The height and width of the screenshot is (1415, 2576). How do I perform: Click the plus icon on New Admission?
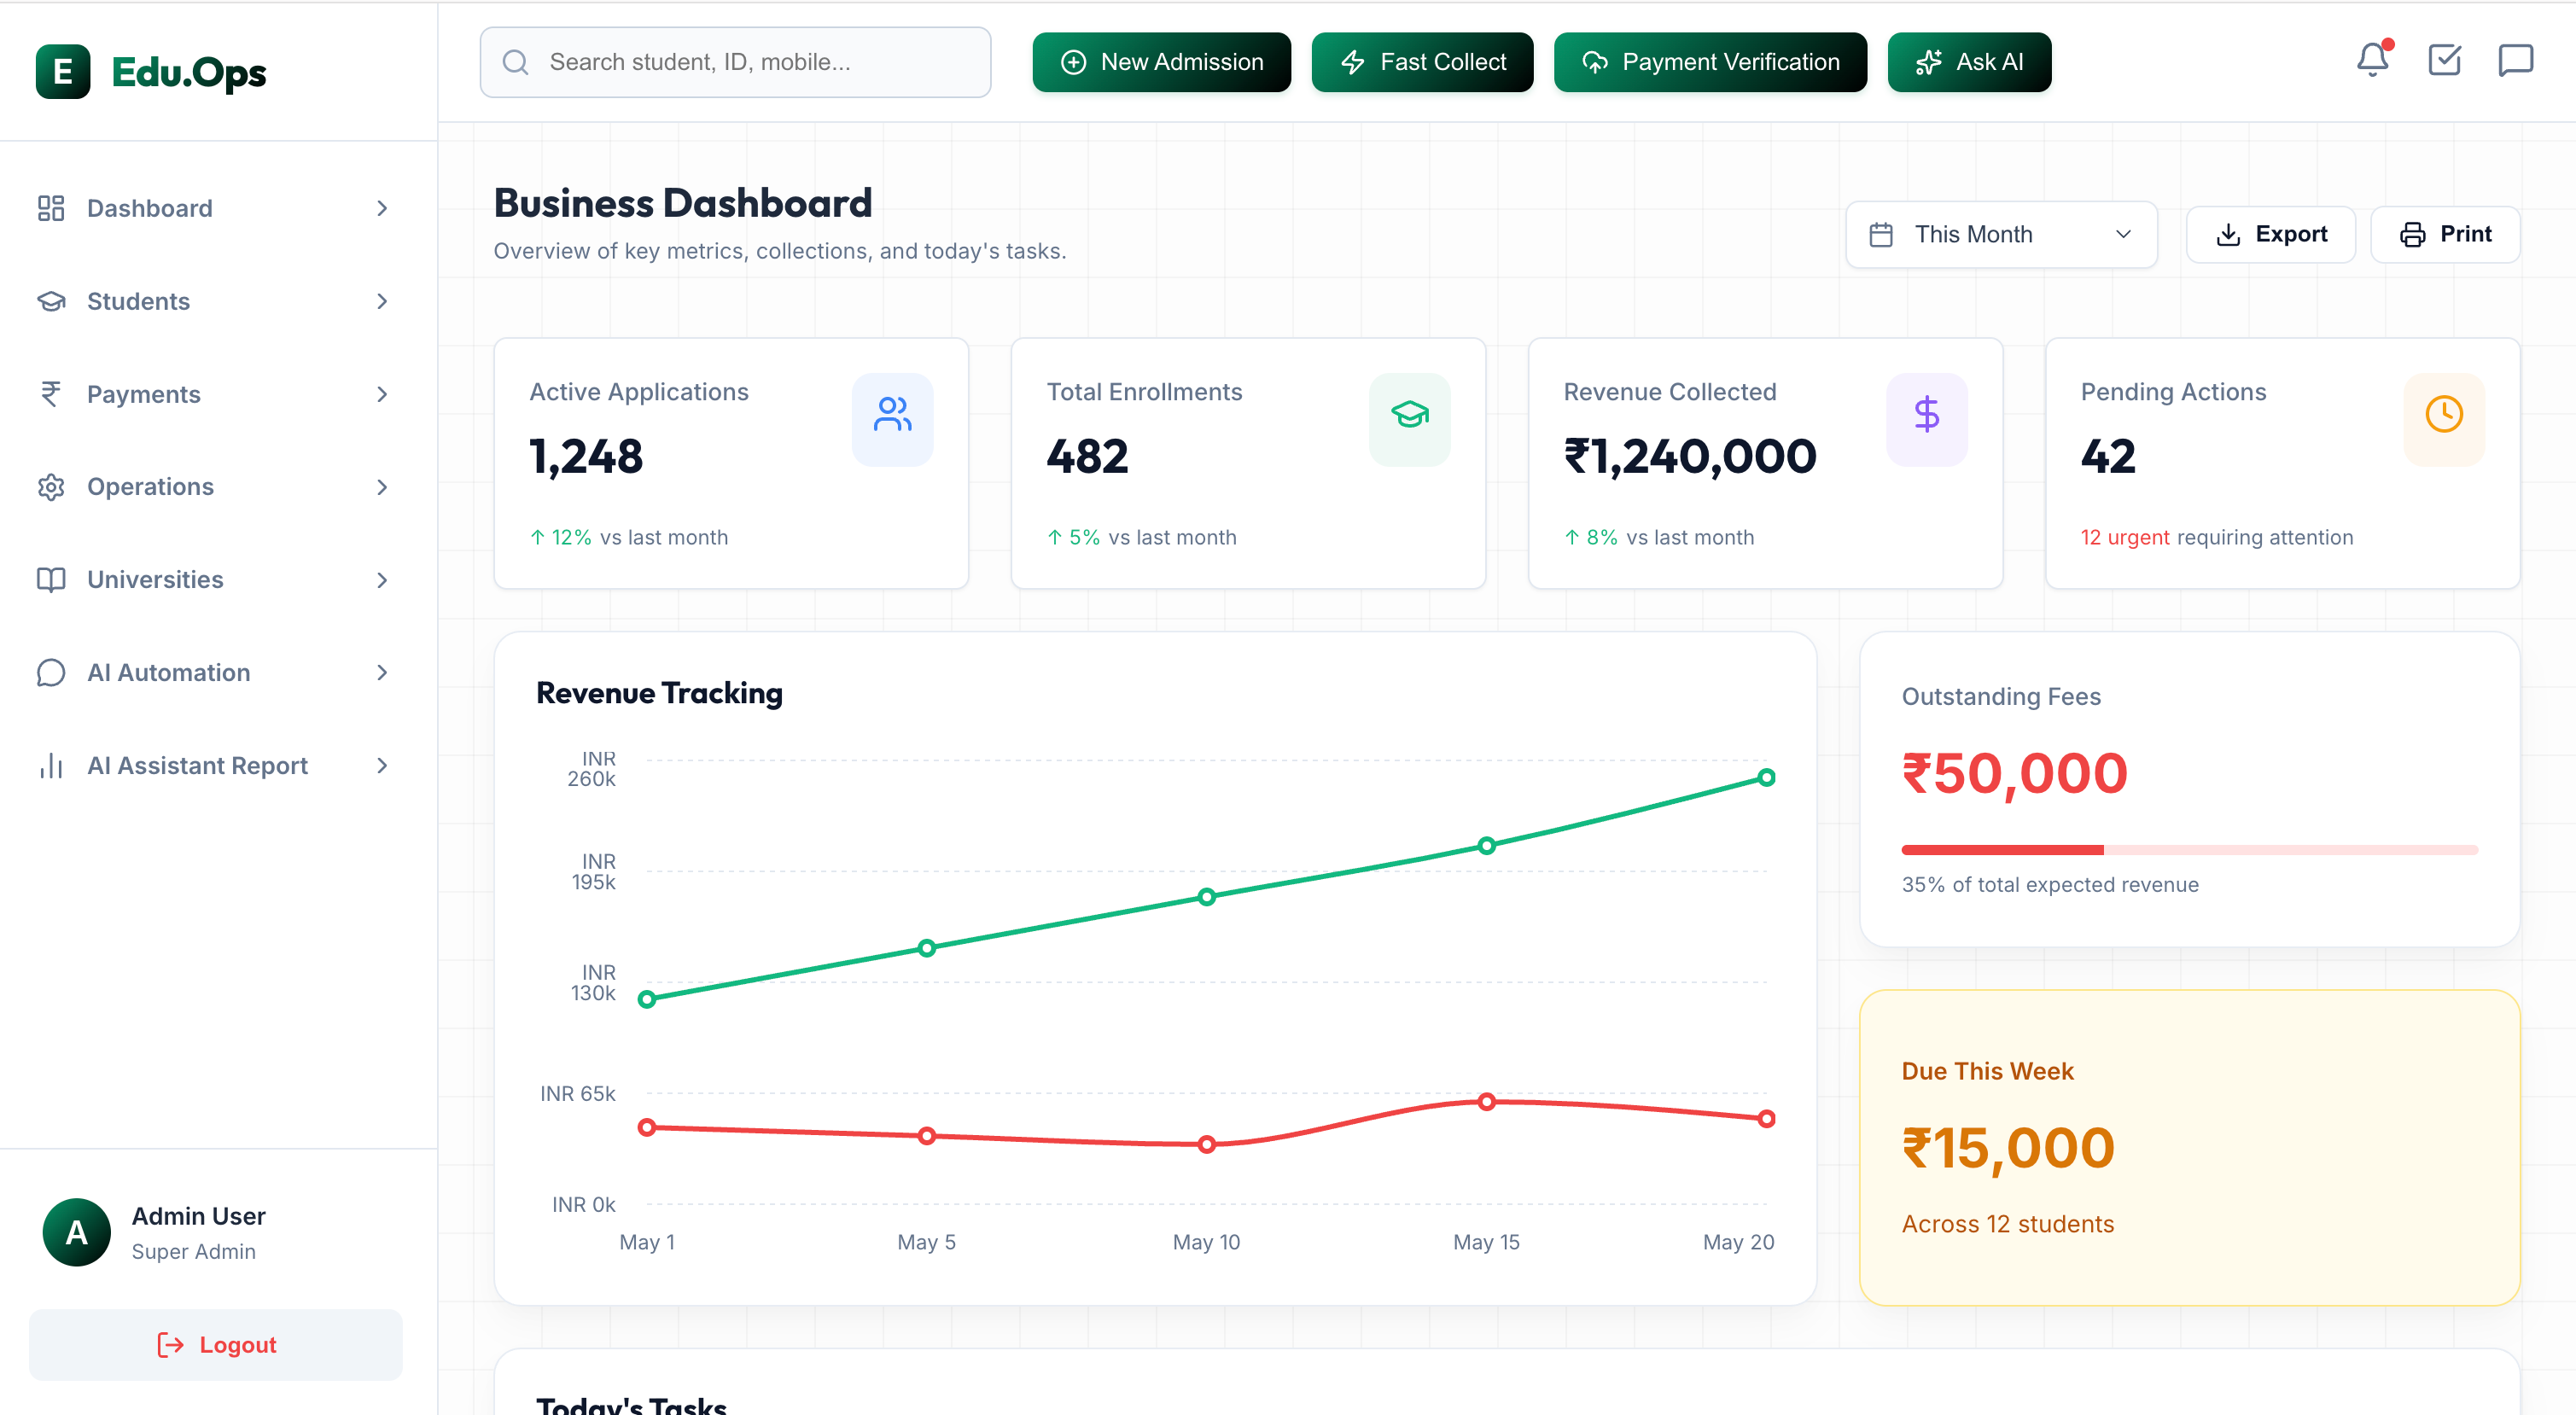[x=1073, y=62]
